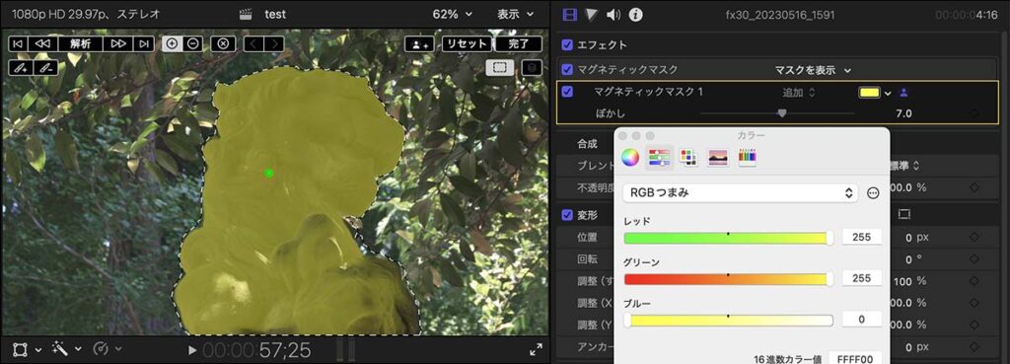This screenshot has width=1010, height=364.
Task: Click the yellow mask color swatch
Action: pyautogui.click(x=870, y=93)
